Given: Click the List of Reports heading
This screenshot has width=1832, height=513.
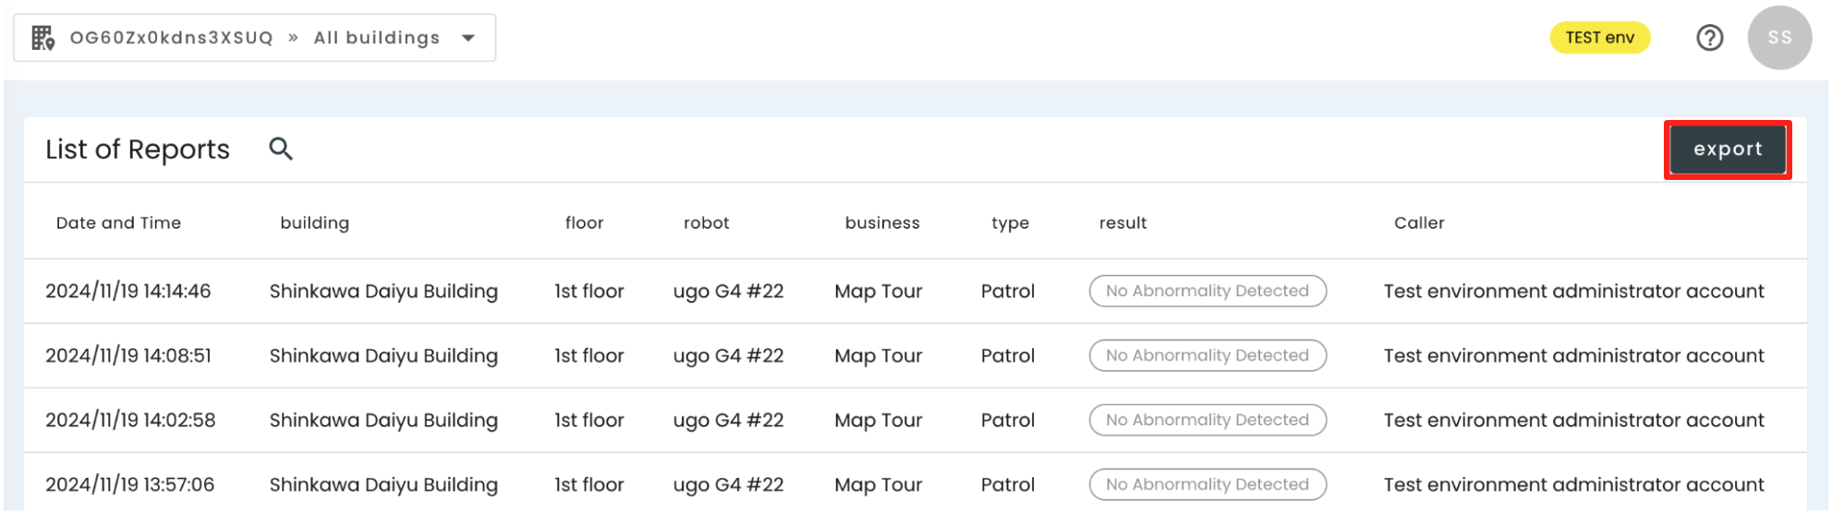Looking at the screenshot, I should click(138, 149).
